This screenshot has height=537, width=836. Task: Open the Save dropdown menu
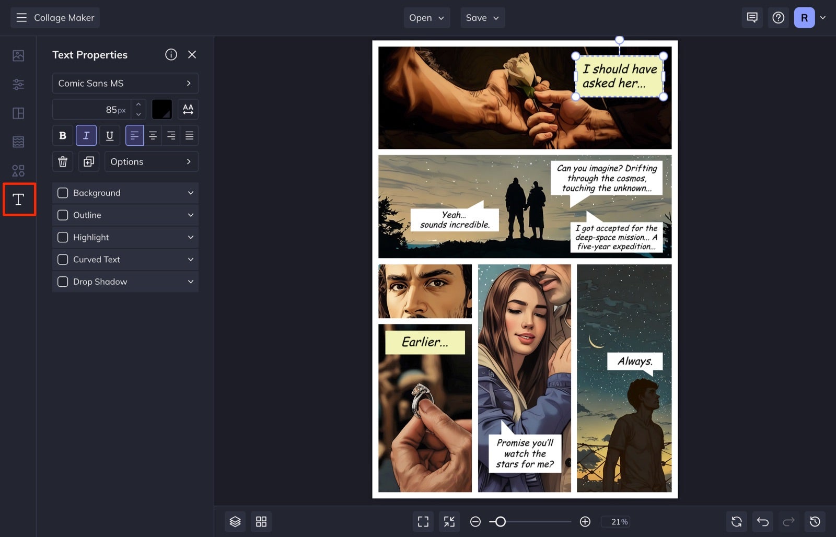(x=482, y=17)
